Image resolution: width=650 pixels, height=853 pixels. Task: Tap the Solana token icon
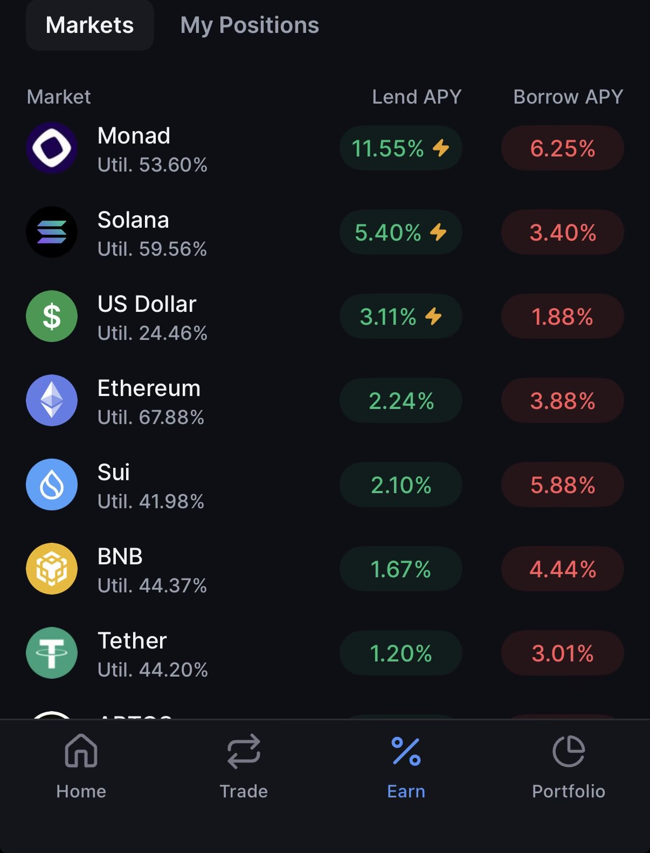tap(52, 232)
